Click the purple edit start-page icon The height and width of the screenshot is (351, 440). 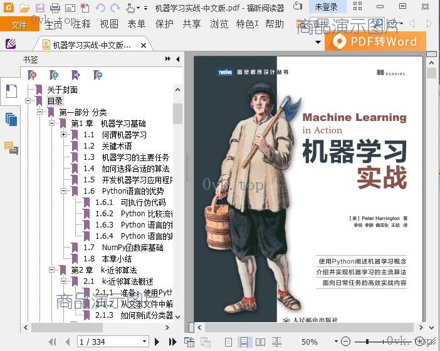tap(11, 44)
